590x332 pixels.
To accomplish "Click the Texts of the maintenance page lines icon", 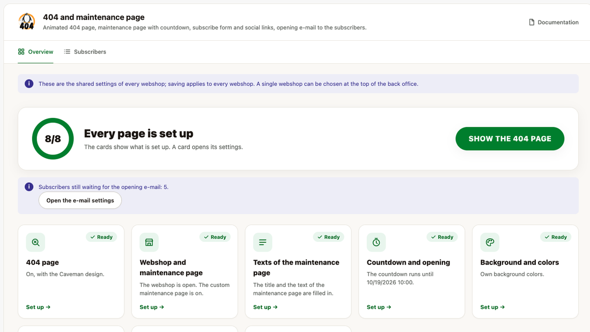I will pos(263,242).
